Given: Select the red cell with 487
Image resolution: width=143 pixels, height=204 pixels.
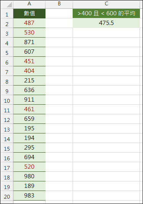Looking at the screenshot, I should [29, 23].
